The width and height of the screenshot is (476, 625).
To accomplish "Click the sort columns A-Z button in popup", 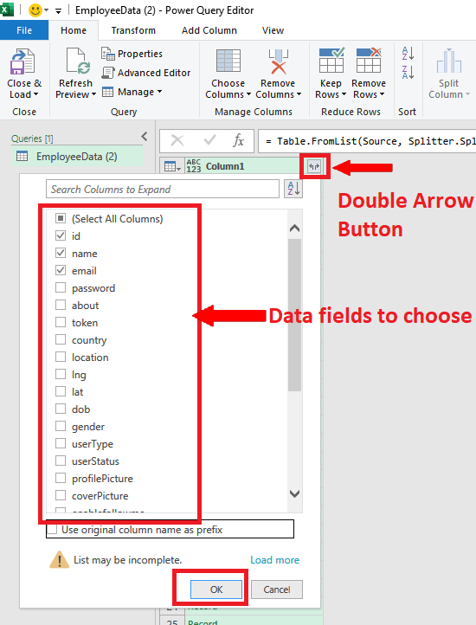I will (293, 189).
